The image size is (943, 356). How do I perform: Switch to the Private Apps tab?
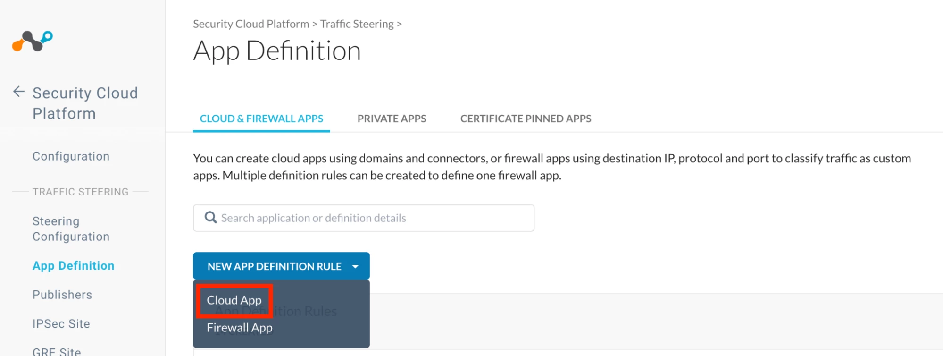coord(392,119)
